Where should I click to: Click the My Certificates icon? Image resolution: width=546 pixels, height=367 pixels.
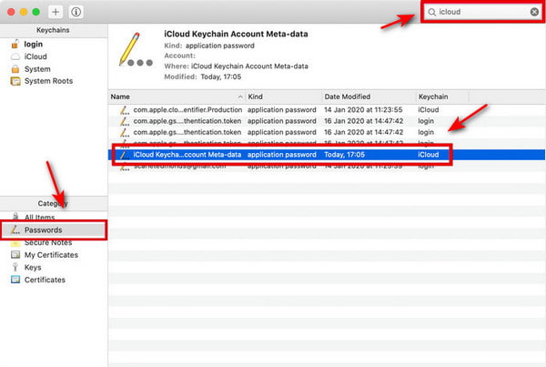15,254
